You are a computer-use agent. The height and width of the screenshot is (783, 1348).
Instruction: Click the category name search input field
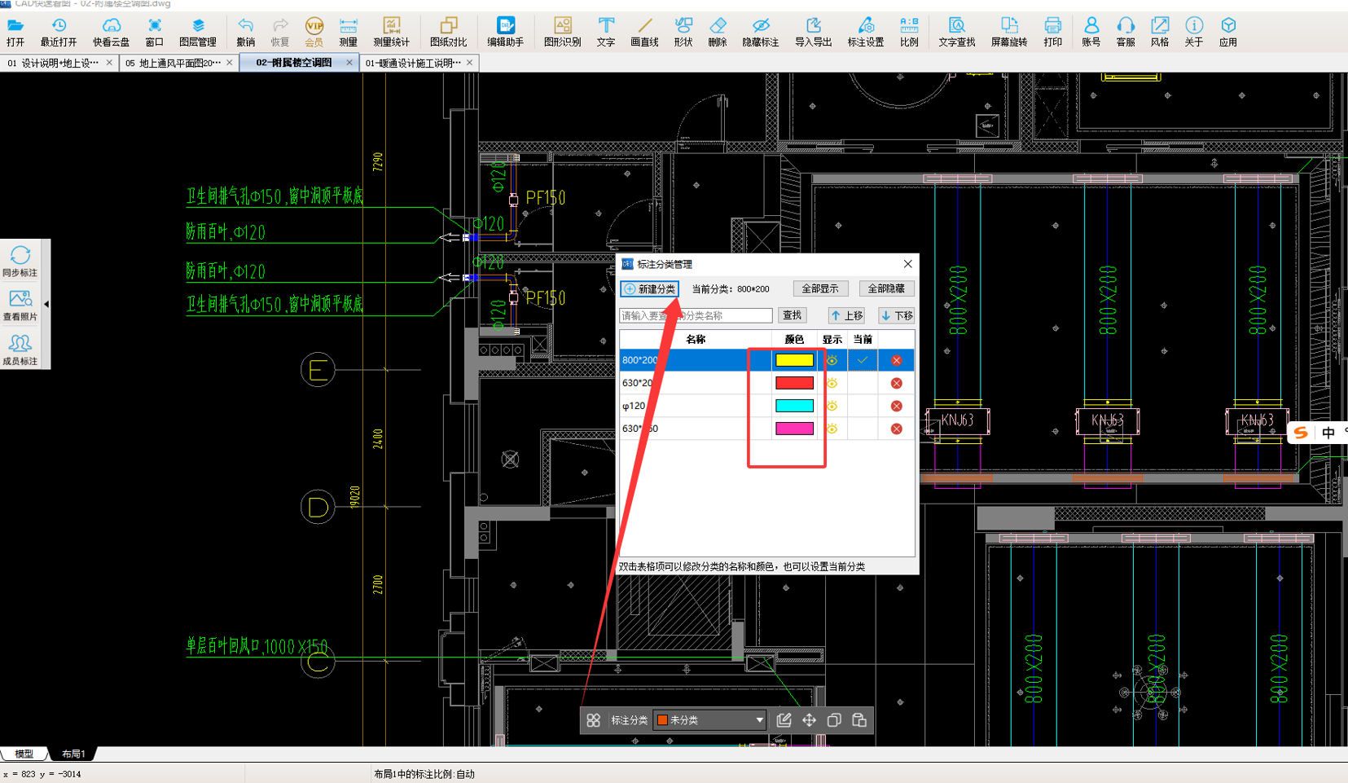(696, 315)
